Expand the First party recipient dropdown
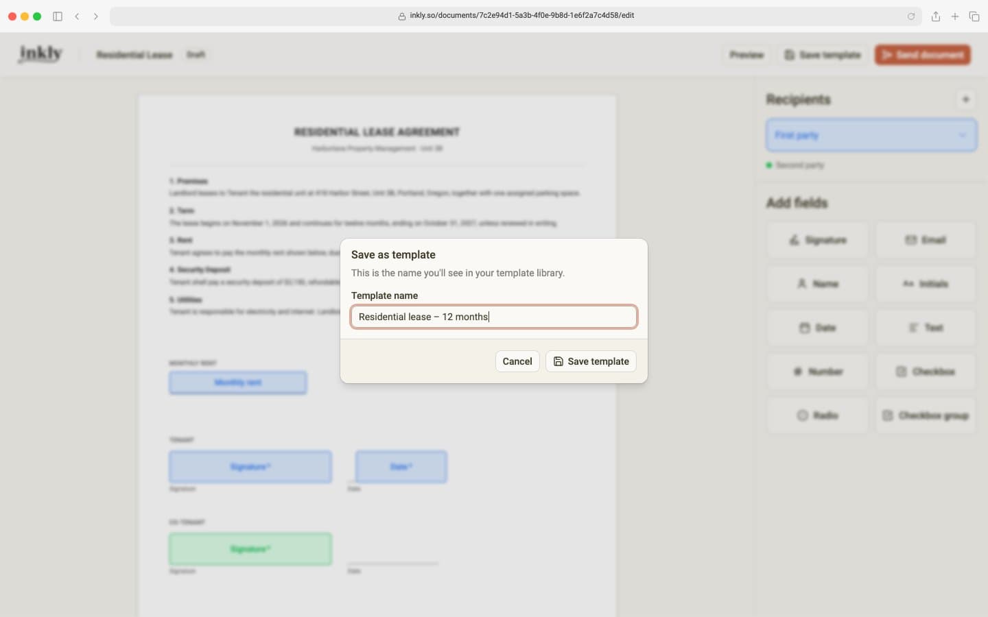Screen dimensions: 988x617 (871, 135)
